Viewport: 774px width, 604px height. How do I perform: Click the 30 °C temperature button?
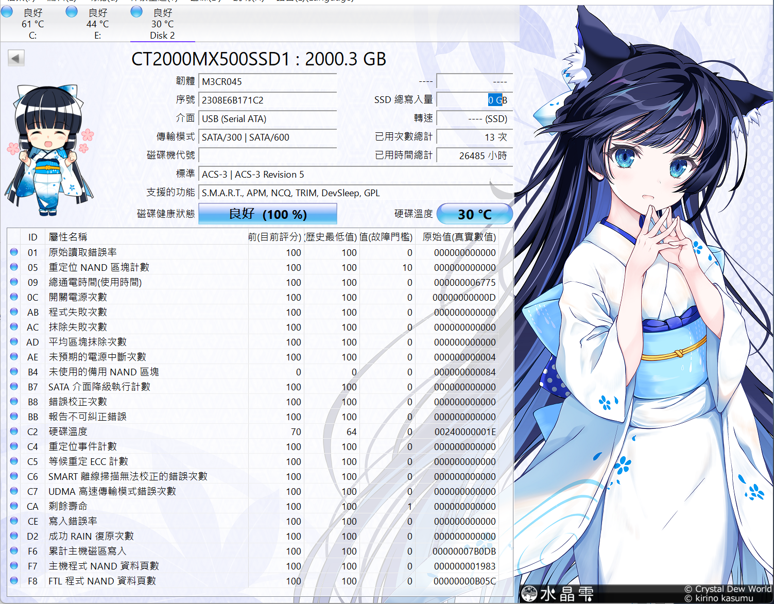click(474, 214)
